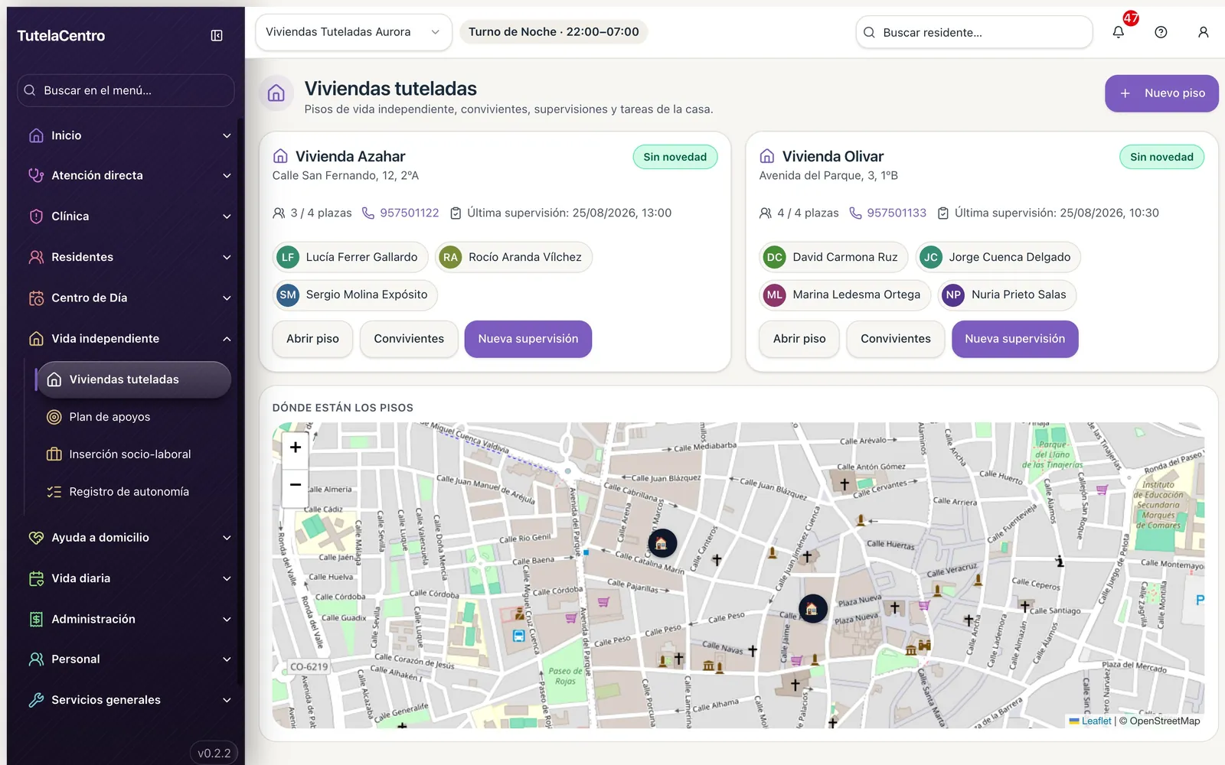Zoom out on the map
Viewport: 1225px width, 765px height.
pos(296,485)
